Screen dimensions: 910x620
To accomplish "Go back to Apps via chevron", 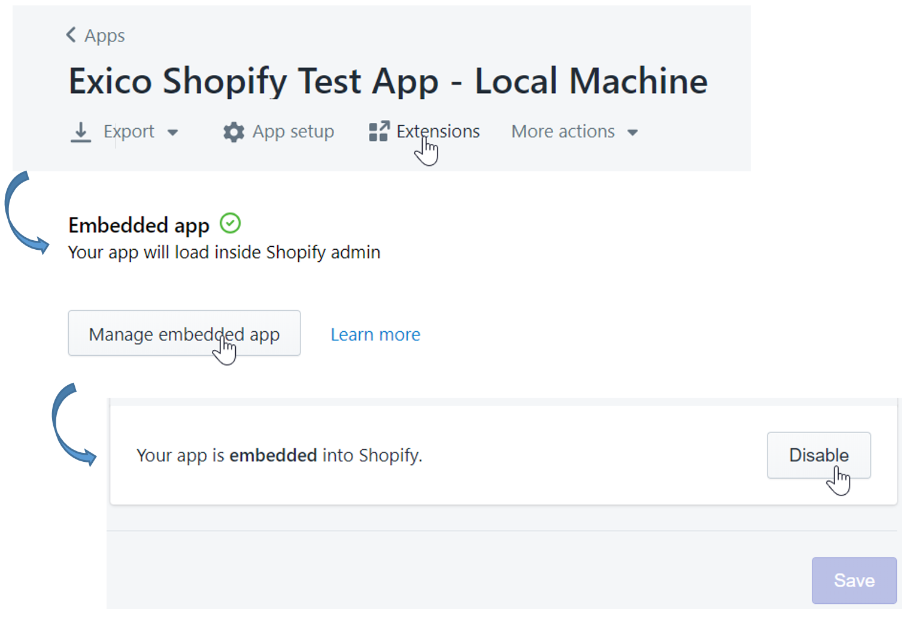I will 71,35.
